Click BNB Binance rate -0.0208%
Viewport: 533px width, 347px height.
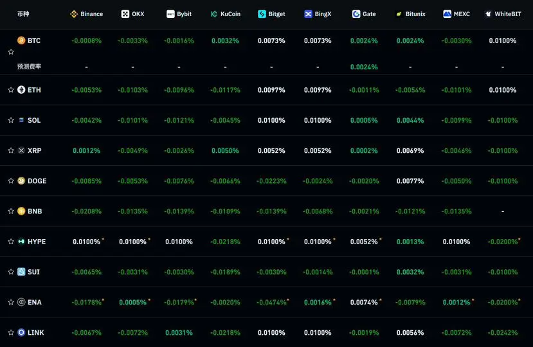tap(86, 211)
